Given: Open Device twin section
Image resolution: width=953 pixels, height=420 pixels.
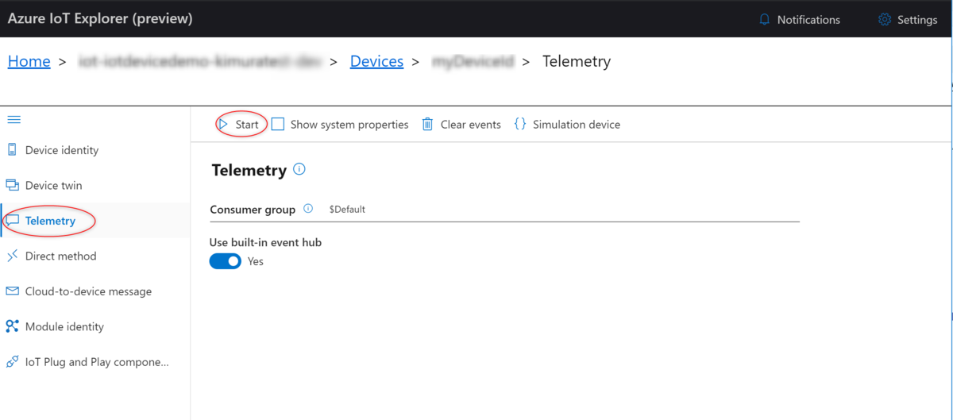Looking at the screenshot, I should pos(95,185).
